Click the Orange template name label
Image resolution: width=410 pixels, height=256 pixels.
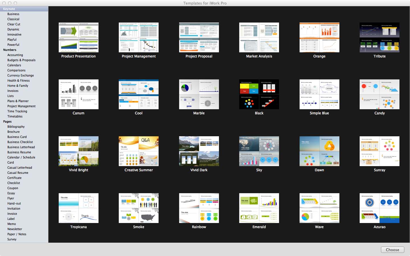tap(319, 56)
